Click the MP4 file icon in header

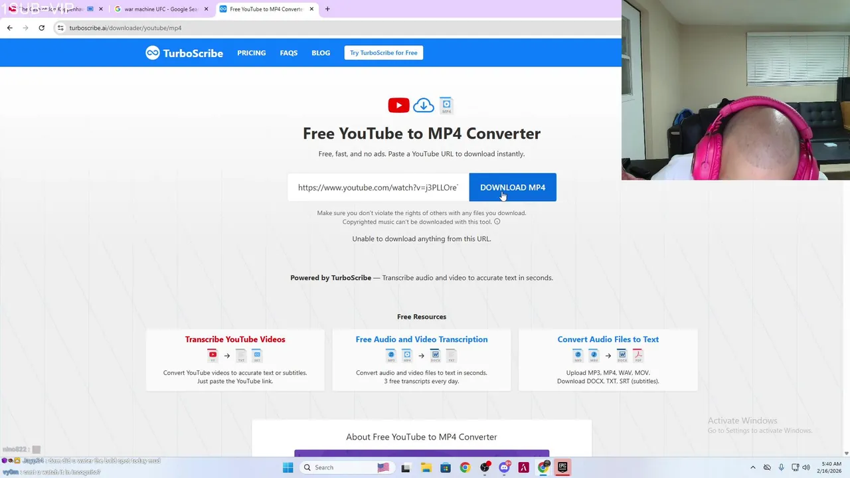pyautogui.click(x=446, y=105)
